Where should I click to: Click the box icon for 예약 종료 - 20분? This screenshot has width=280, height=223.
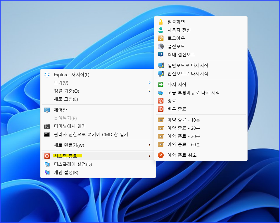tap(161, 128)
